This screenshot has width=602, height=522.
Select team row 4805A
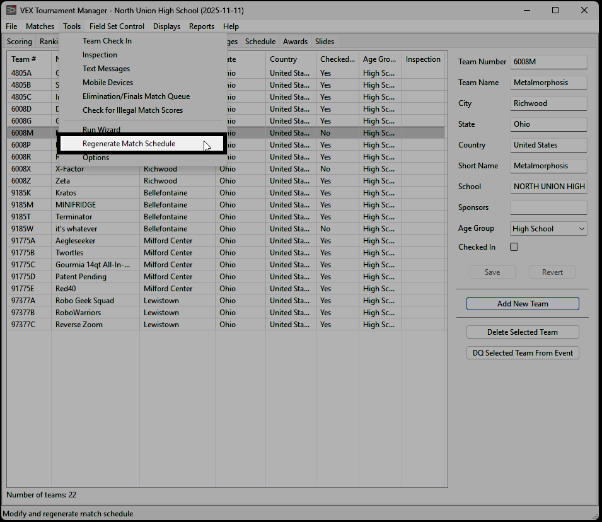click(x=226, y=73)
